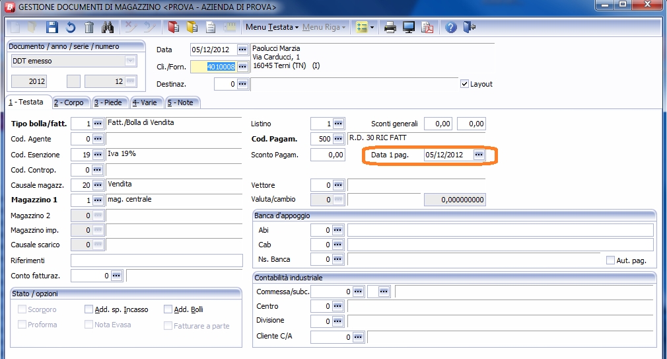Viewport: 667px width, 359px height.
Task: Open the green list icon dropdown arrow
Action: click(x=372, y=27)
